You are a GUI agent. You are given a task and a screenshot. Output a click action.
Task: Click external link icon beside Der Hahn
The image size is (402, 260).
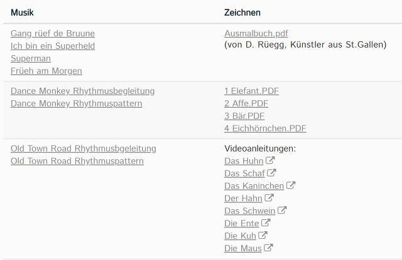point(269,197)
